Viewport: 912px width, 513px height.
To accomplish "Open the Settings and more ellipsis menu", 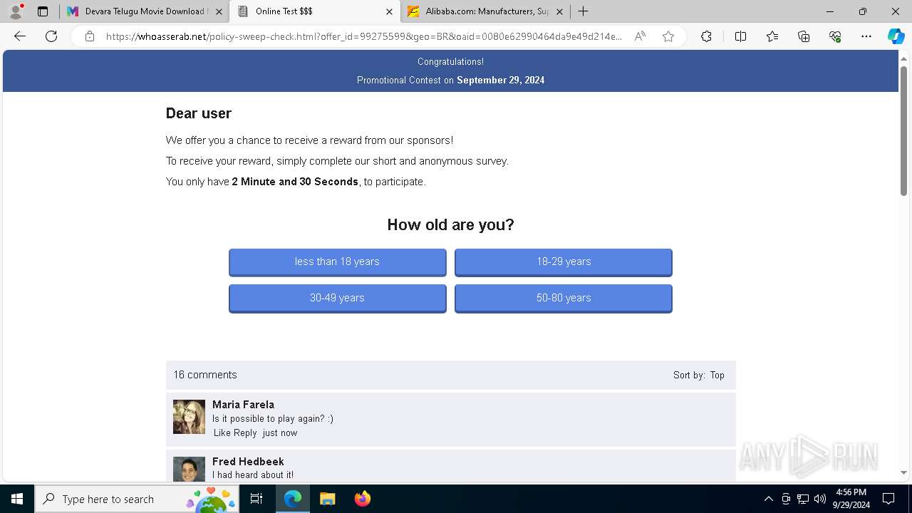I will 866,36.
